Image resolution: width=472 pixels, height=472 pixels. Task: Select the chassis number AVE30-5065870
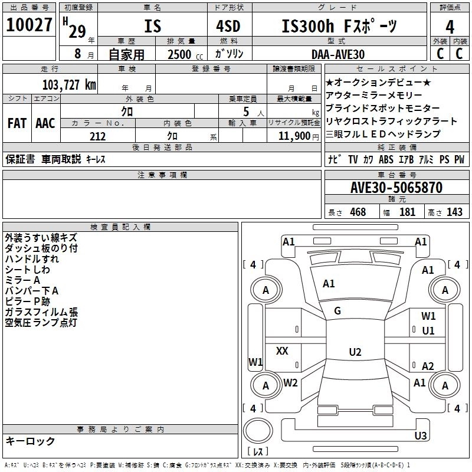396,188
